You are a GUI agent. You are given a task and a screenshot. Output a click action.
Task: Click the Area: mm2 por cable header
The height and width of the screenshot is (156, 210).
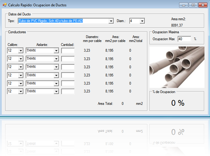click(x=115, y=39)
